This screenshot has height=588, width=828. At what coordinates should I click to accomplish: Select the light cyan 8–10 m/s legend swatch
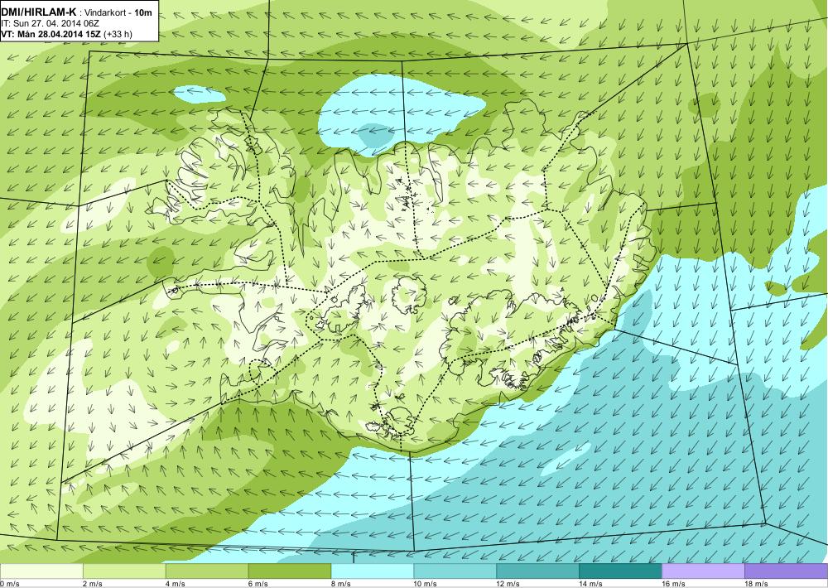pos(373,571)
